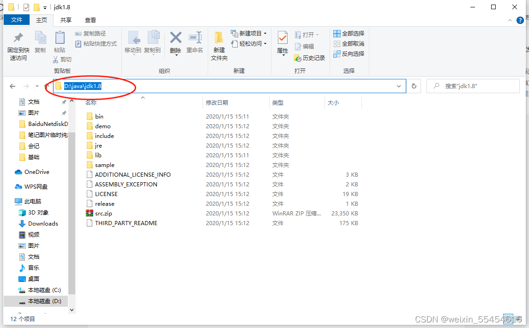
Task: Open the New item dropdown
Action: [x=249, y=33]
